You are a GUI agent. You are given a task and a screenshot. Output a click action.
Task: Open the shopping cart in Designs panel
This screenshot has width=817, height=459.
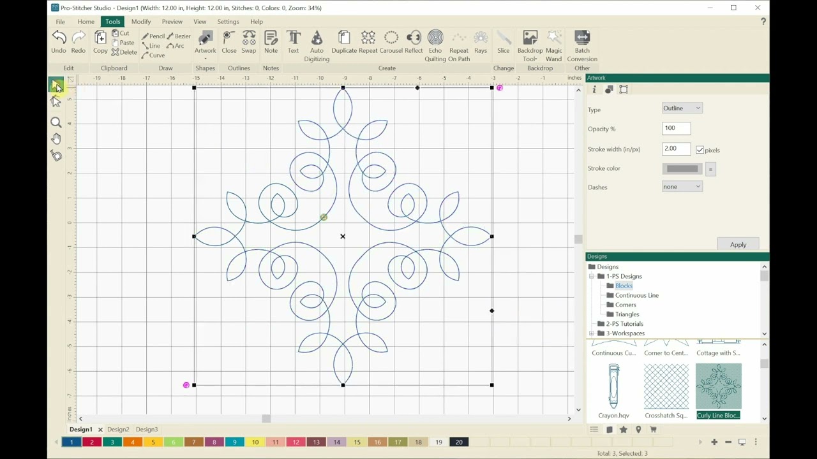[653, 430]
